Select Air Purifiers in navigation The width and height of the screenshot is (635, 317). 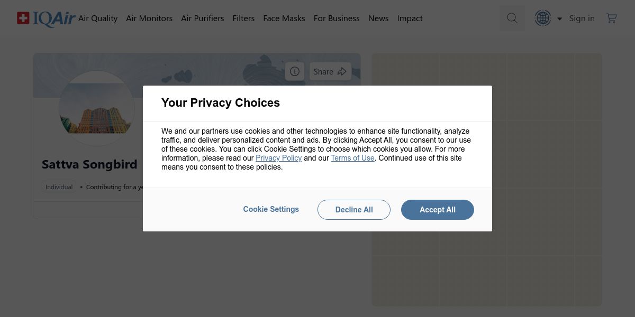point(203,18)
